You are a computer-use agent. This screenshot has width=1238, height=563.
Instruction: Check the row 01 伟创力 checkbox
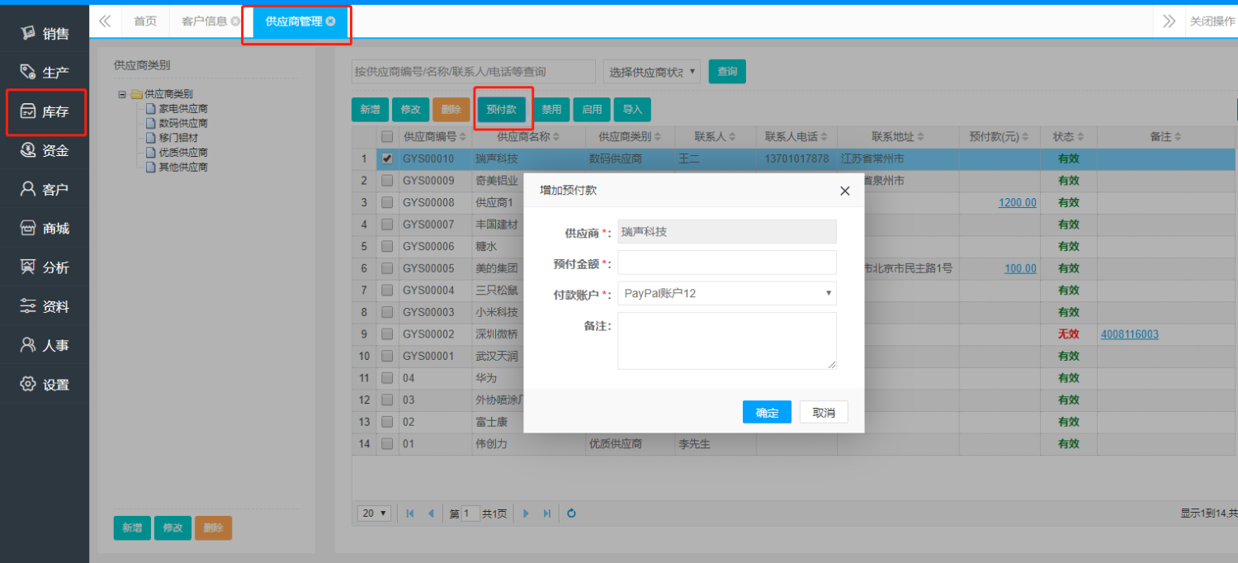pos(387,443)
